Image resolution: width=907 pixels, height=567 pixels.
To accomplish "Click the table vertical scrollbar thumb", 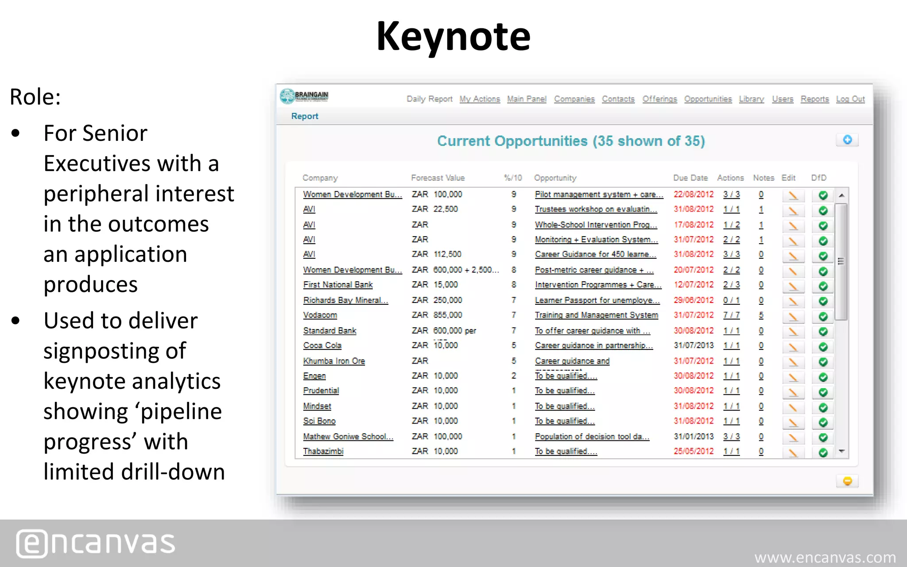I will tap(841, 261).
